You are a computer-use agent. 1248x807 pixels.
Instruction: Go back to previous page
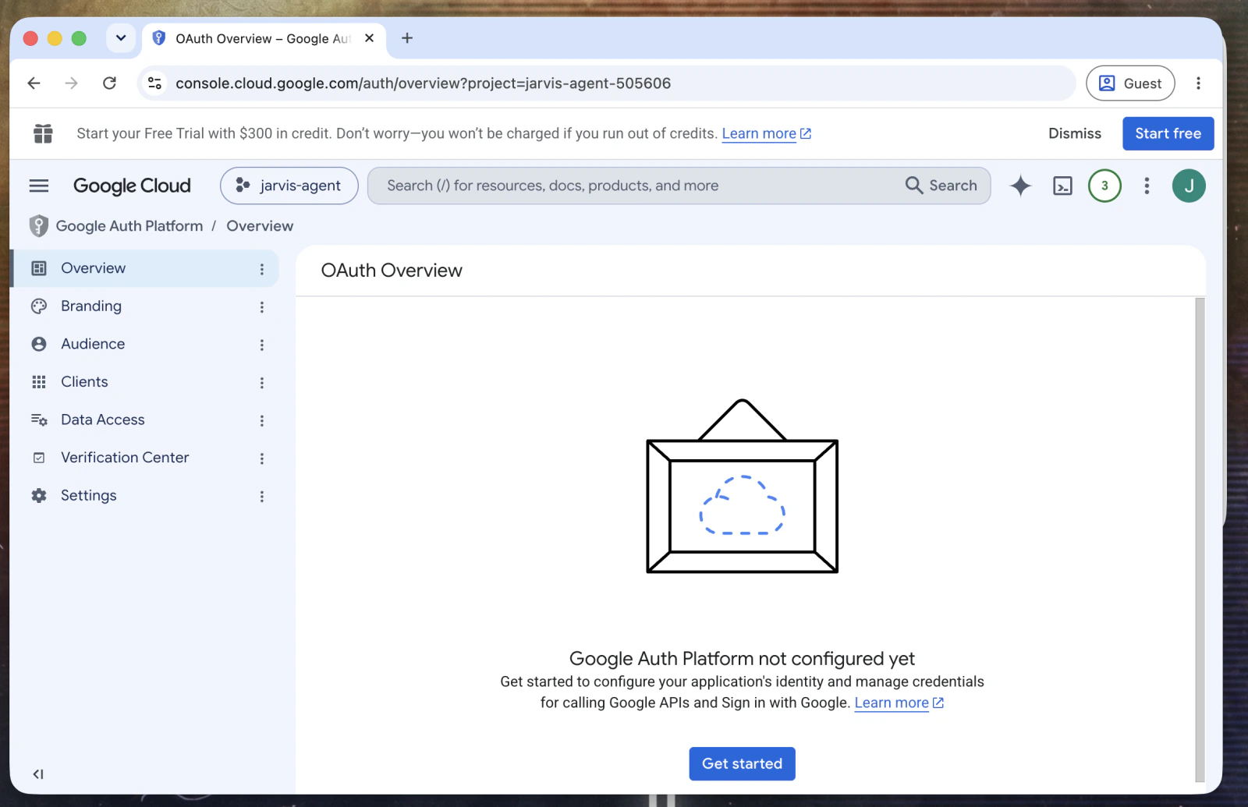(x=34, y=83)
